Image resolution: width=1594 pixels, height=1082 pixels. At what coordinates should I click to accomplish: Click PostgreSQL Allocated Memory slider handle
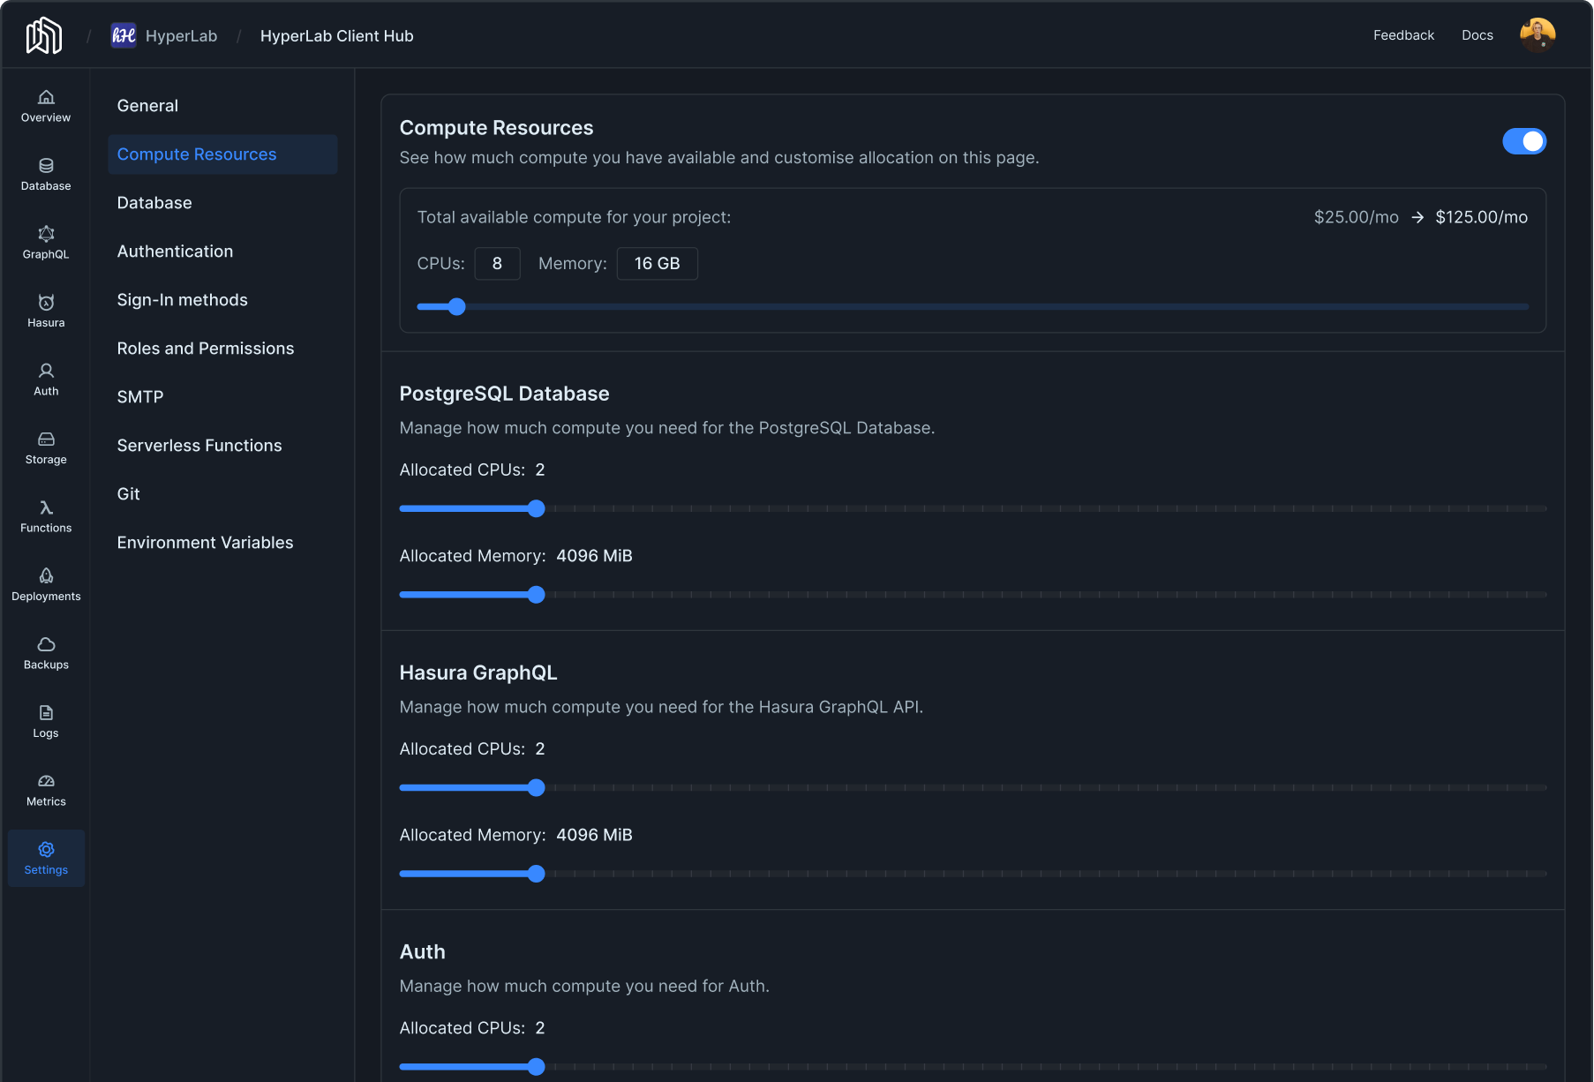click(536, 595)
